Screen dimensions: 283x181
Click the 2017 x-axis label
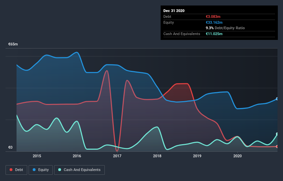point(117,156)
